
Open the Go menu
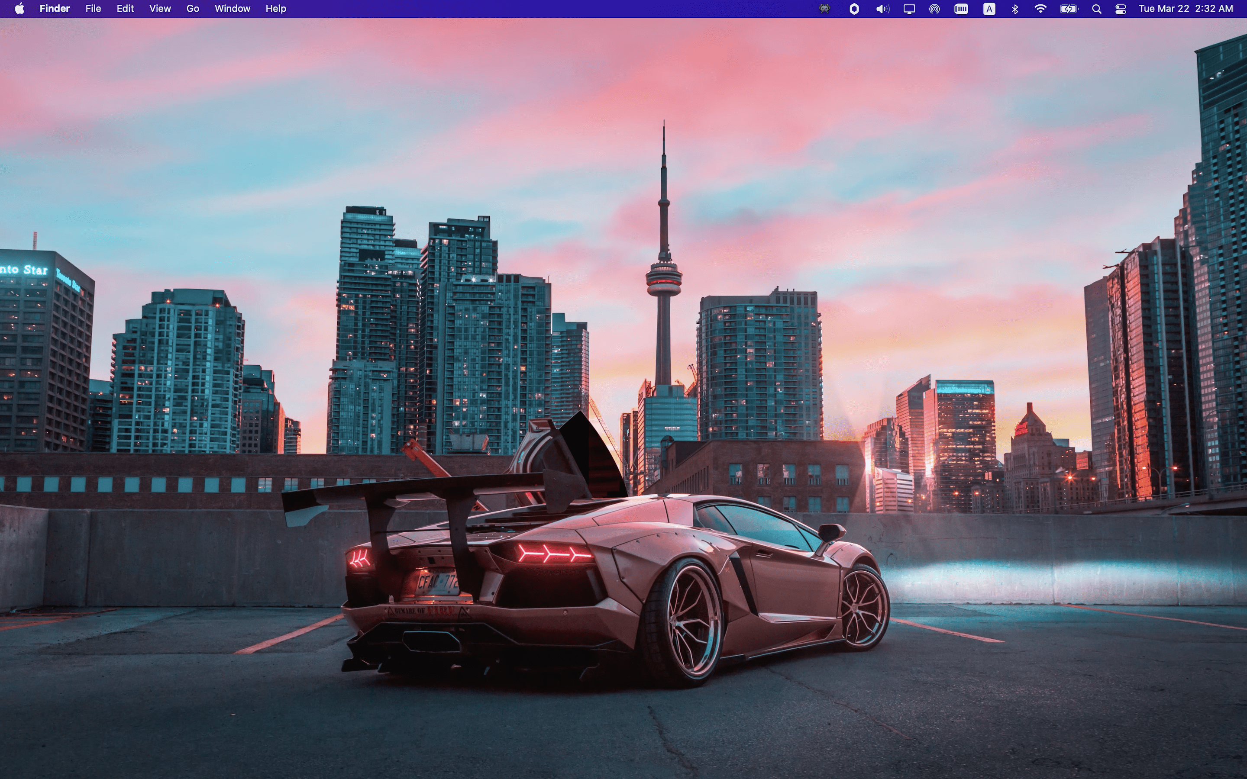pos(193,8)
